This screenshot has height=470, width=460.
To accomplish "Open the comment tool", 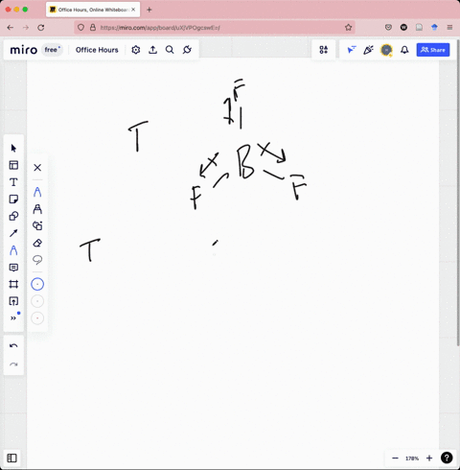I will (13, 268).
